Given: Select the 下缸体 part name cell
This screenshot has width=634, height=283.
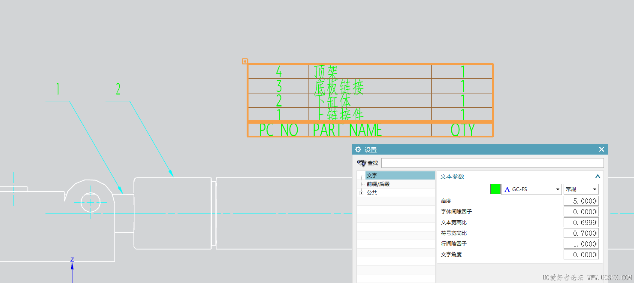Looking at the screenshot, I should (x=370, y=100).
